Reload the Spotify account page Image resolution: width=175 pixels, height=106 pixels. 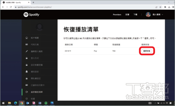tap(11, 7)
